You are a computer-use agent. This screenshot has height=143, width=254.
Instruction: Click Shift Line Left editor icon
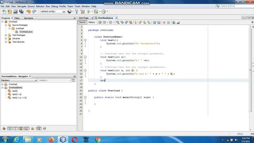click(x=154, y=22)
